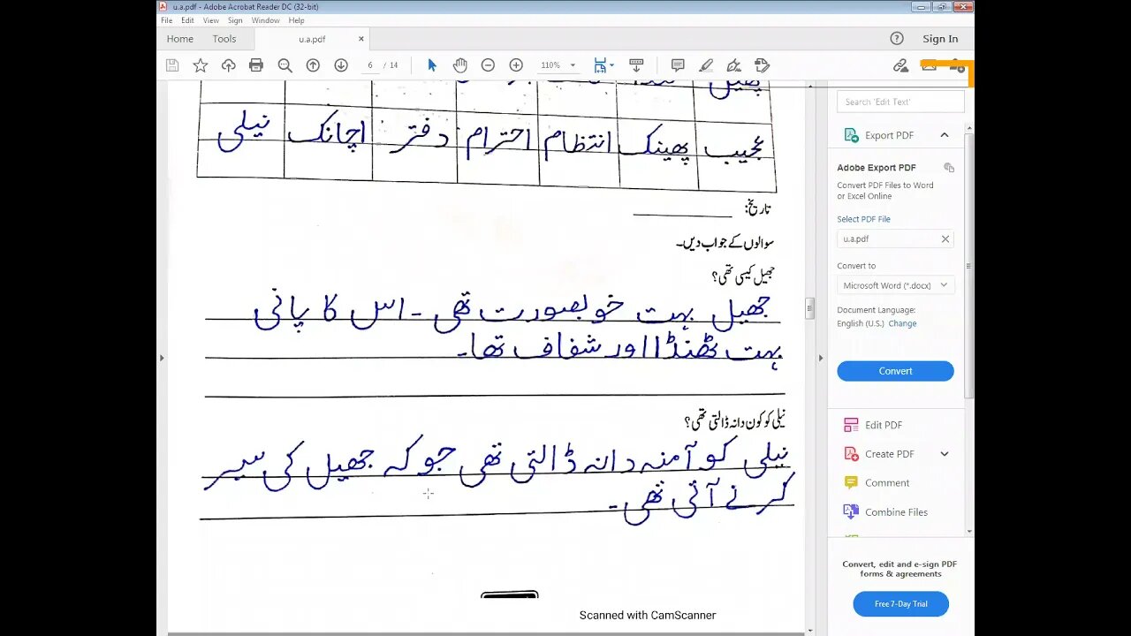Viewport: 1131px width, 636px height.
Task: Open the Help menu
Action: (296, 20)
